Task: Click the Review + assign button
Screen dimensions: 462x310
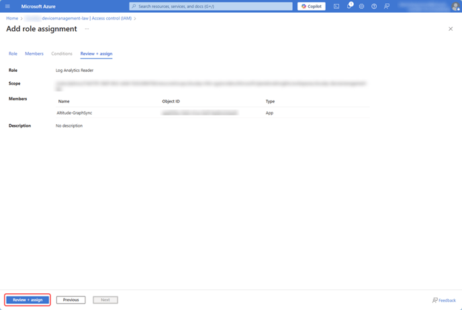Action: 28,300
